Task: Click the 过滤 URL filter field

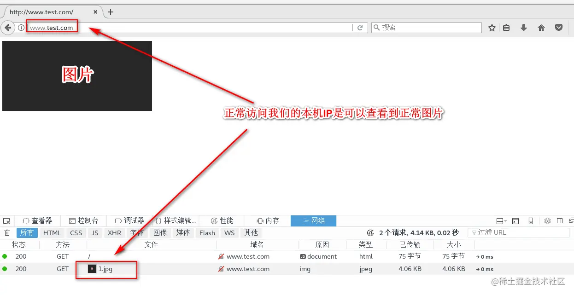Action: pos(519,233)
